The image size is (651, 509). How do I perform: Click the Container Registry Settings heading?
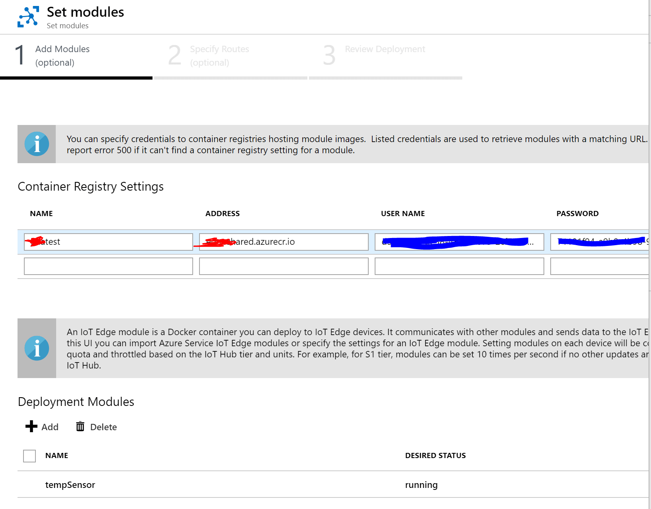pos(91,187)
